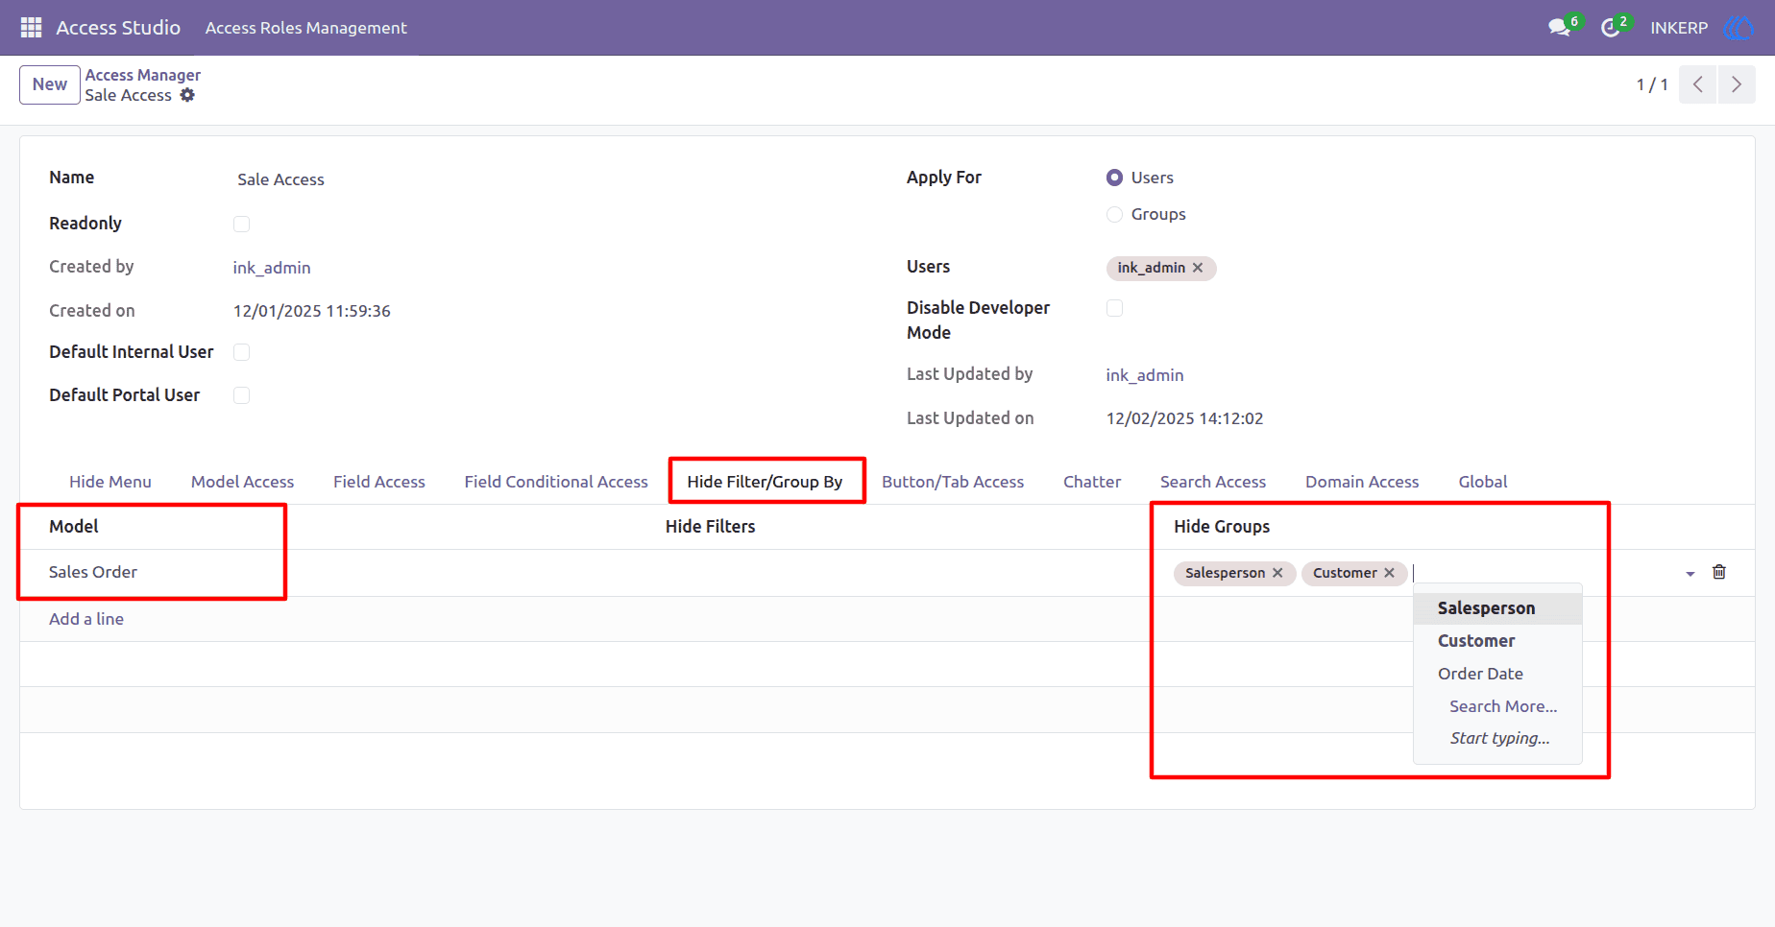Enable Default Internal User checkbox

point(241,352)
